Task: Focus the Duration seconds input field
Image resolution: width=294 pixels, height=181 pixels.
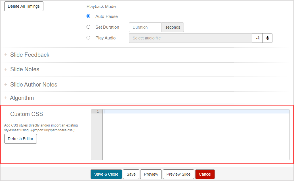Action: click(x=145, y=27)
